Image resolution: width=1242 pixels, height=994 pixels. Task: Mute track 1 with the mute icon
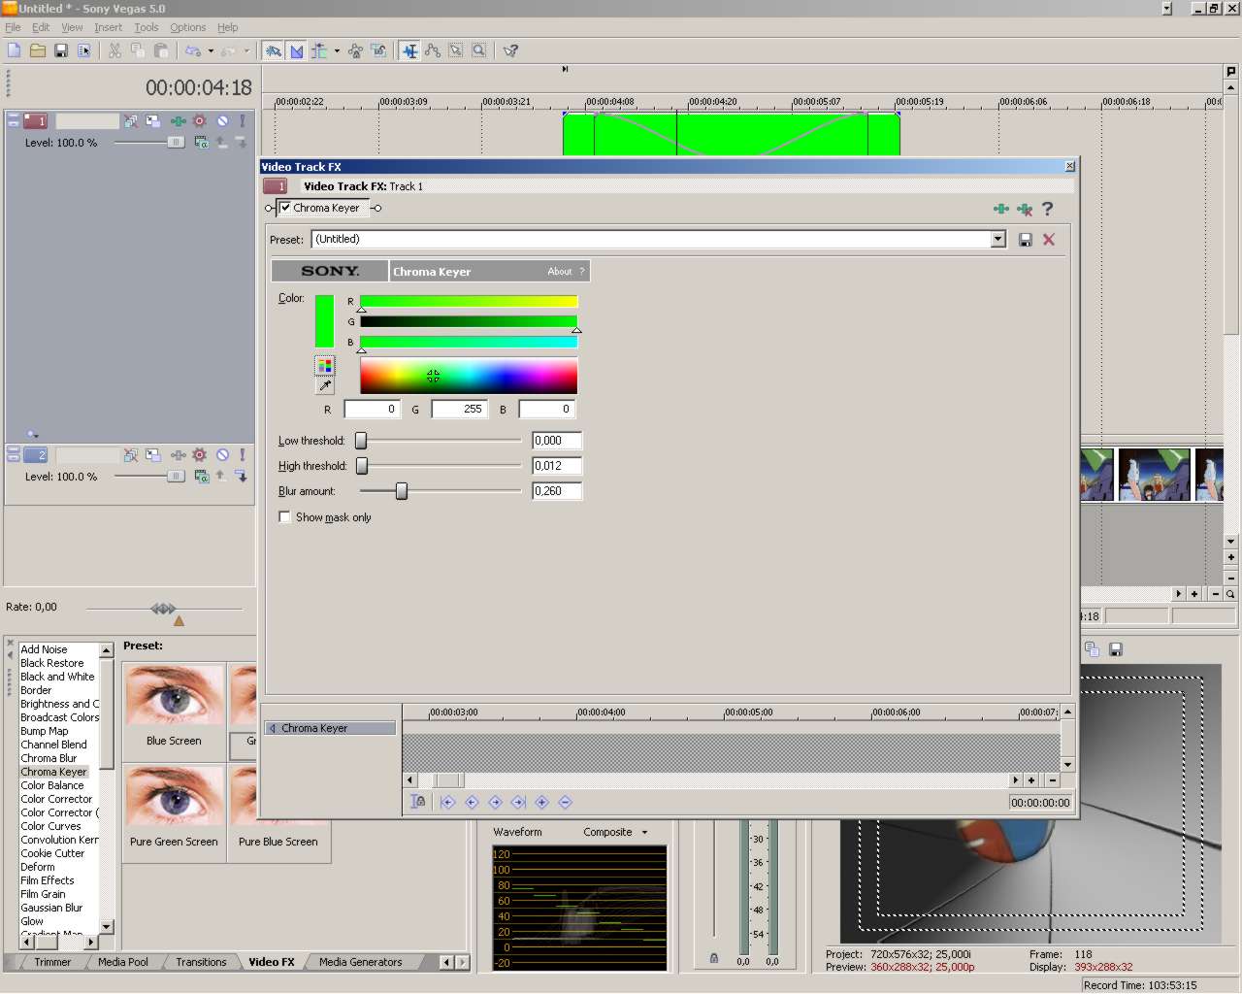222,121
